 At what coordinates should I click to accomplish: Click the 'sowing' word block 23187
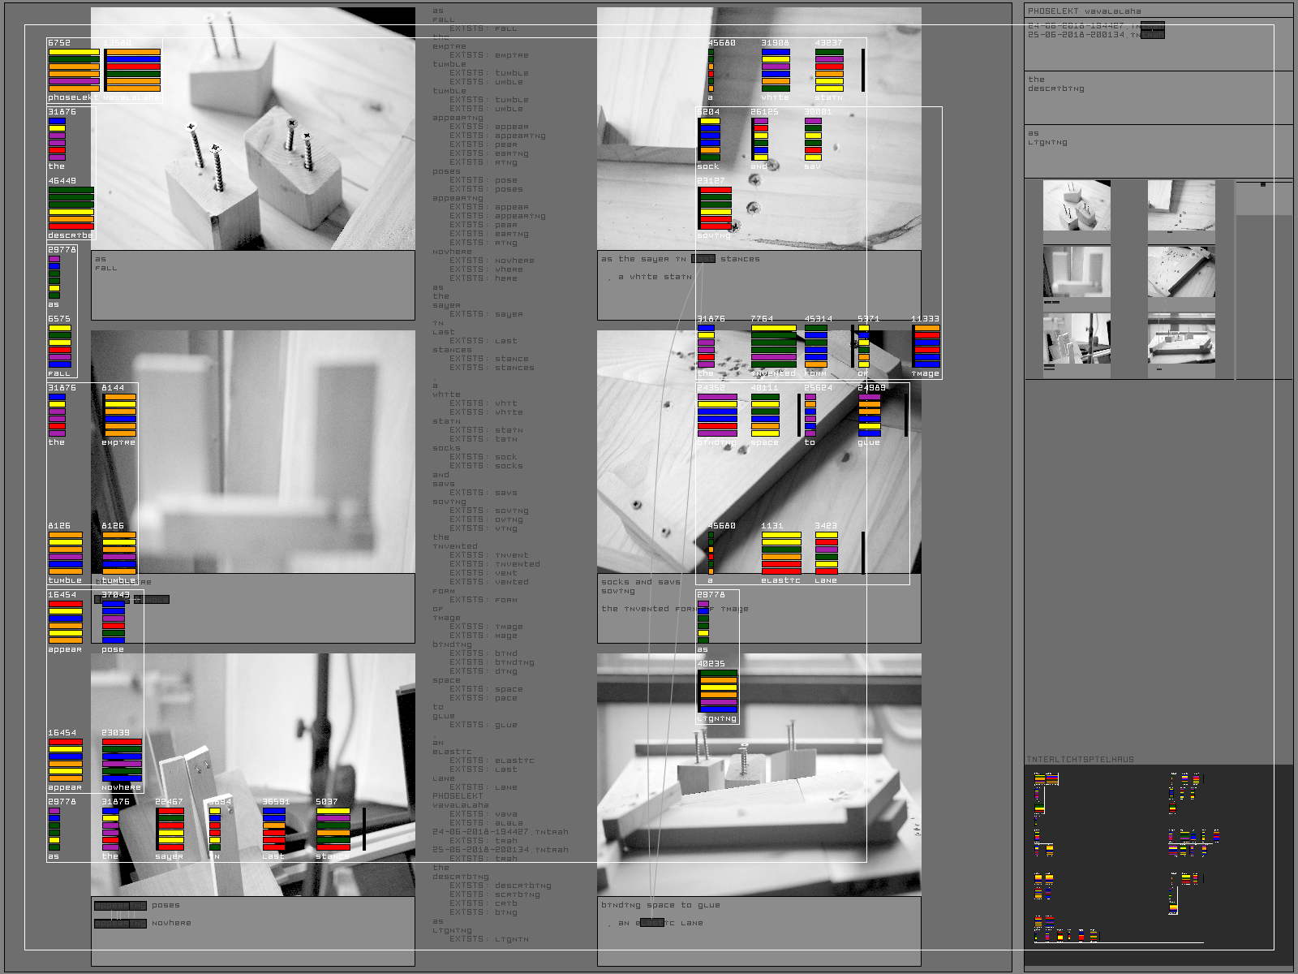click(715, 208)
